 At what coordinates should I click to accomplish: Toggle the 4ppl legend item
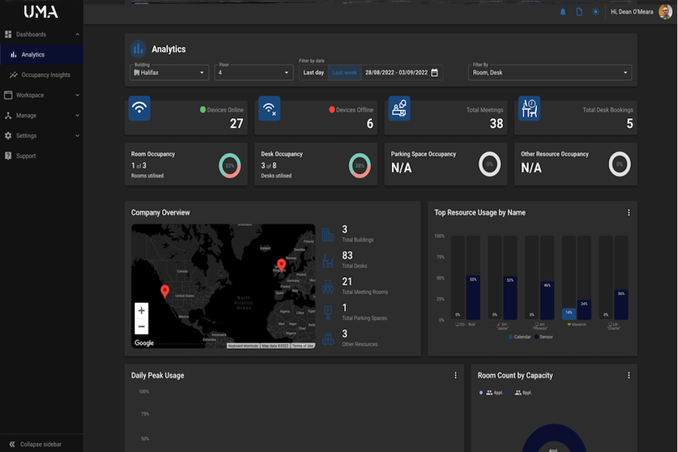click(x=490, y=392)
